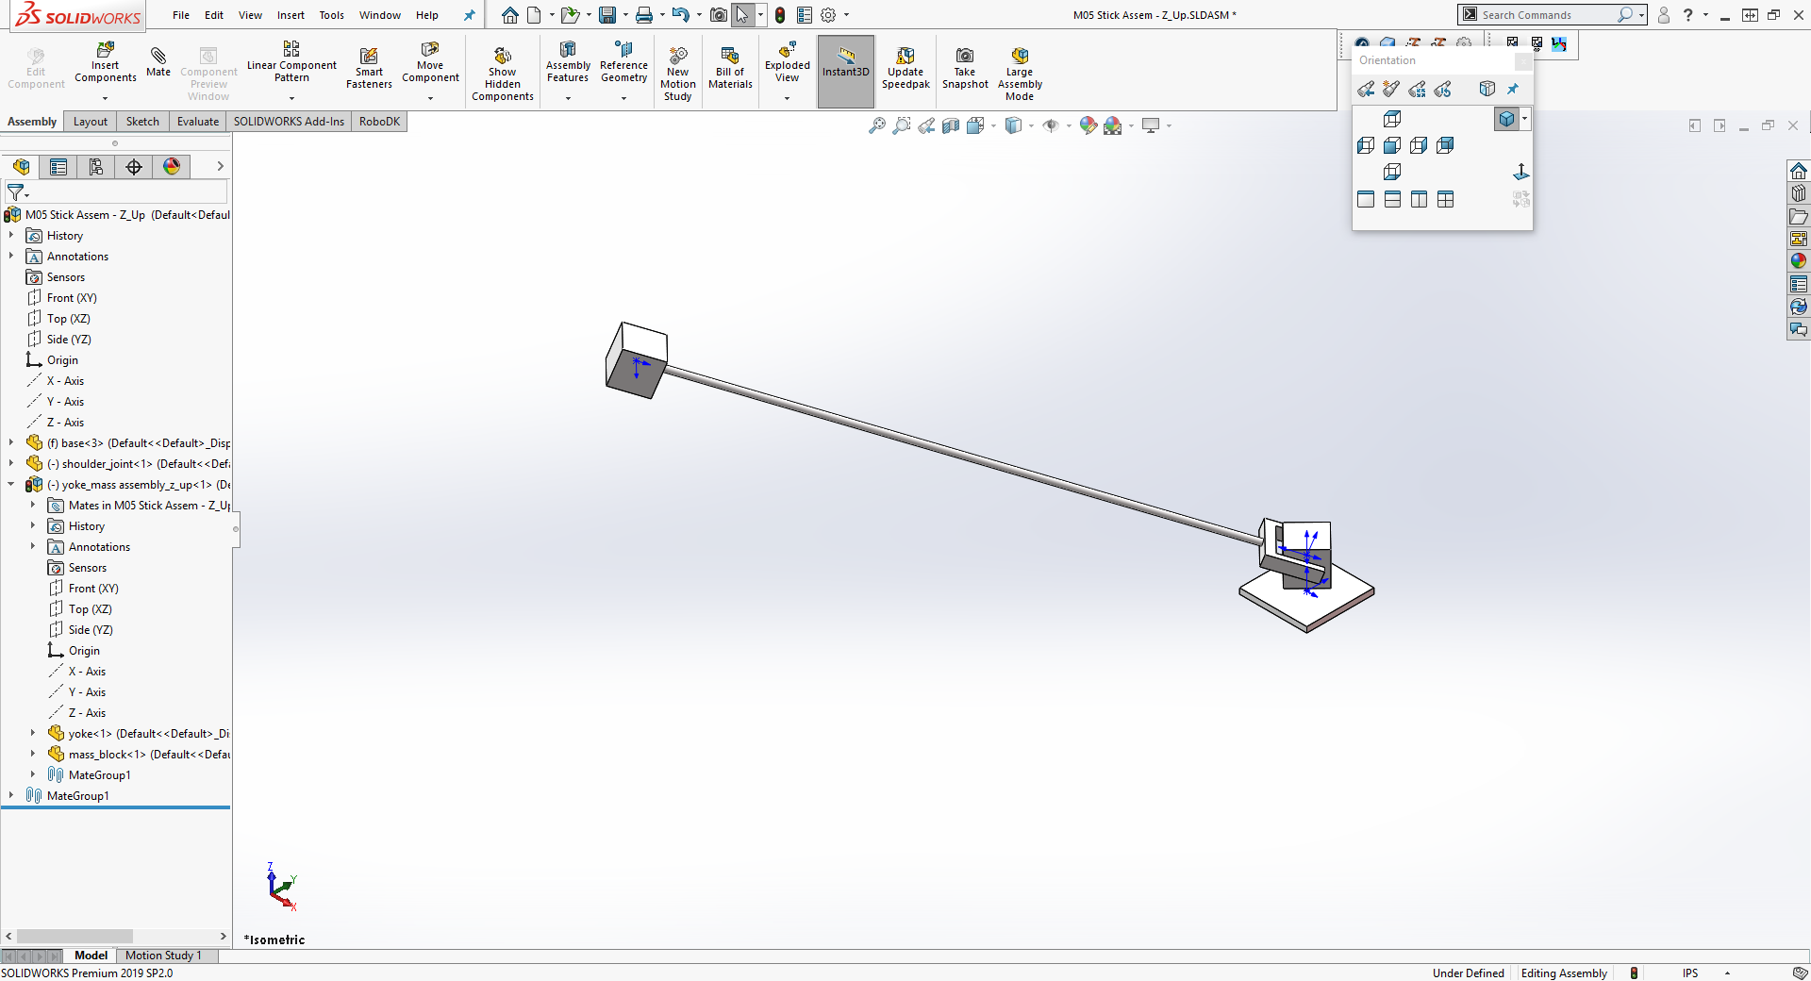Toggle the View Selector cube

[x=1487, y=89]
